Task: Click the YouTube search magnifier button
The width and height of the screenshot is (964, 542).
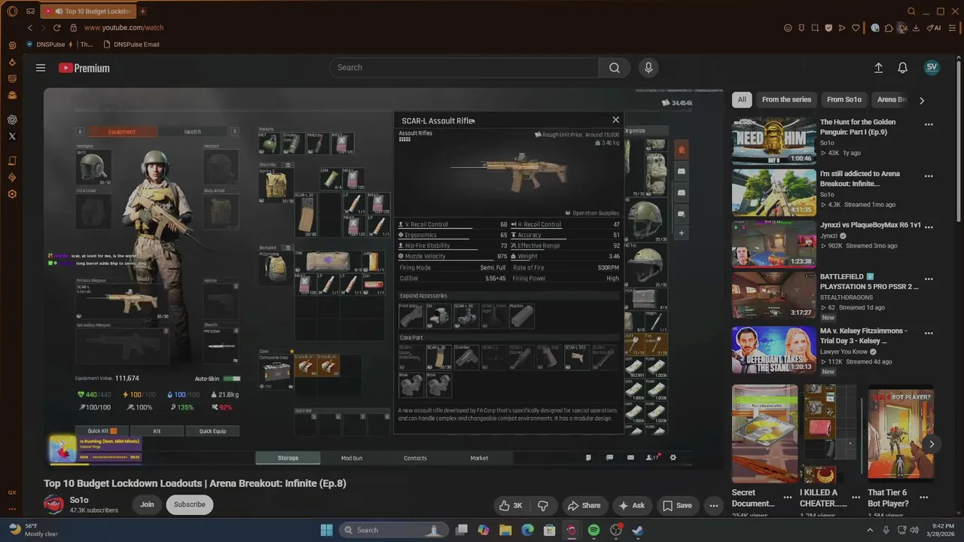Action: click(x=615, y=68)
